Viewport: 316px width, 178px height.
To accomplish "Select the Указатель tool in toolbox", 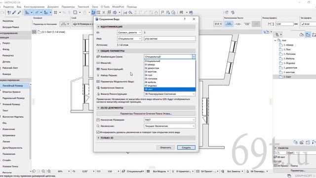I will click(8, 21).
